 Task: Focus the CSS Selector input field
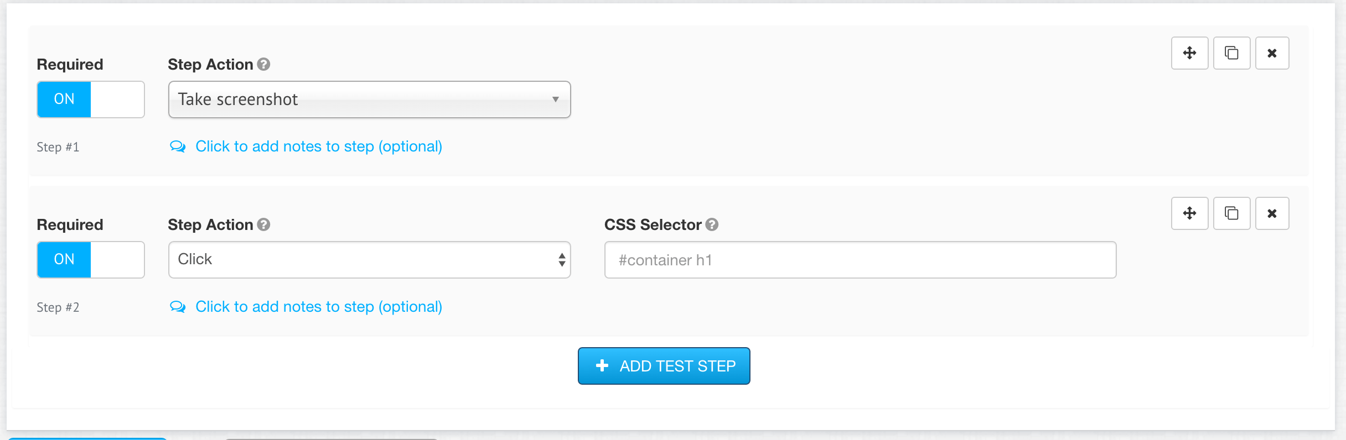coord(860,260)
